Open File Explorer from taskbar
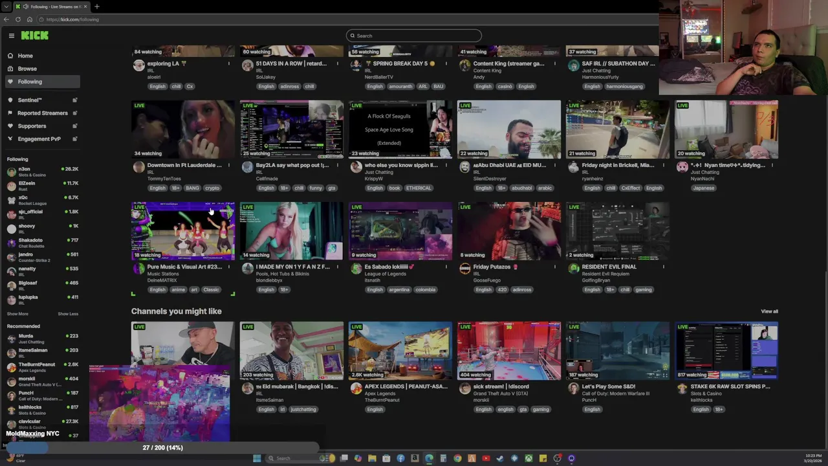This screenshot has width=828, height=466. [x=372, y=458]
